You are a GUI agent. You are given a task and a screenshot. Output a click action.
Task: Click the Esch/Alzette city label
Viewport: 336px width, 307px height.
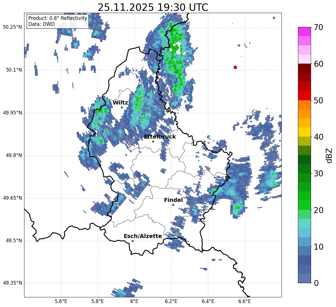click(x=143, y=236)
